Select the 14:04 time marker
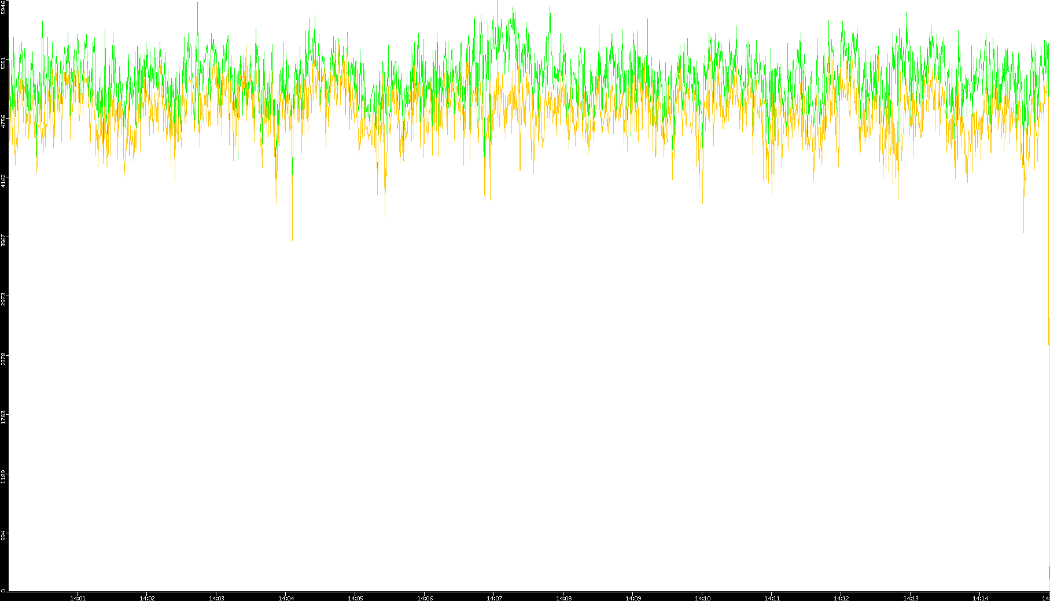Viewport: 1050px width, 601px height. [x=286, y=598]
